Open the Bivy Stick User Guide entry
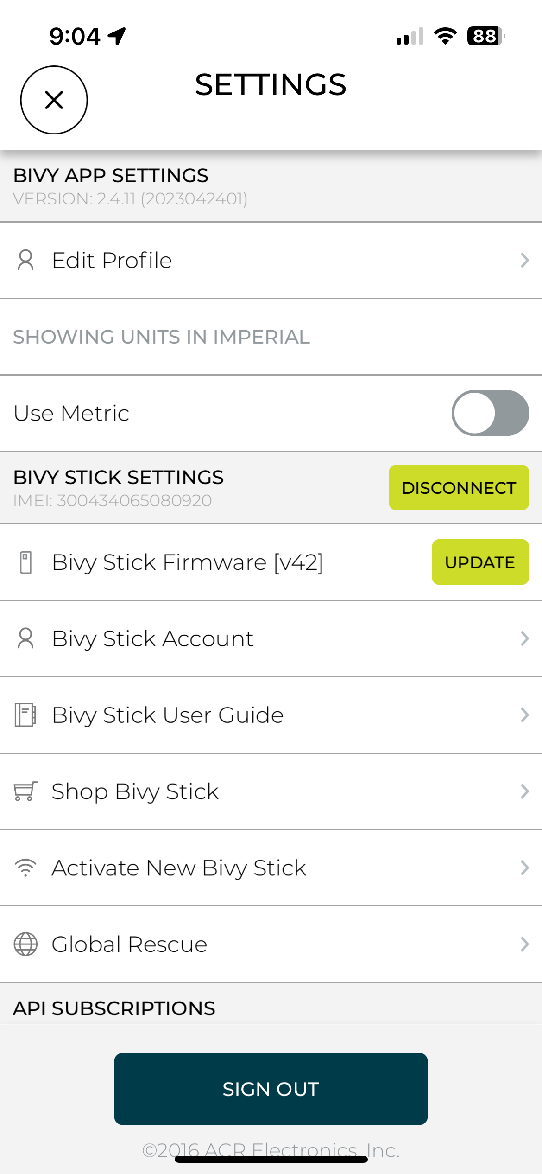Viewport: 542px width, 1174px height. pyautogui.click(x=271, y=715)
